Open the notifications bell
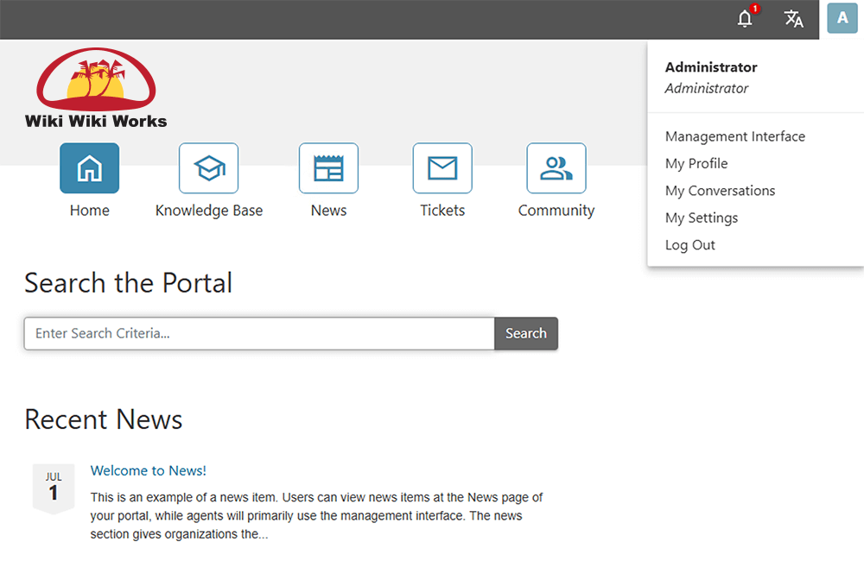This screenshot has width=864, height=561. [745, 19]
